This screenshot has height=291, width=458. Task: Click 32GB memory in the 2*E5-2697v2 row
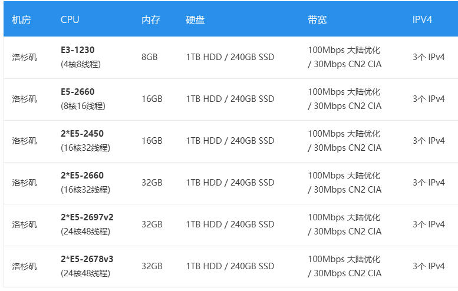(x=152, y=224)
